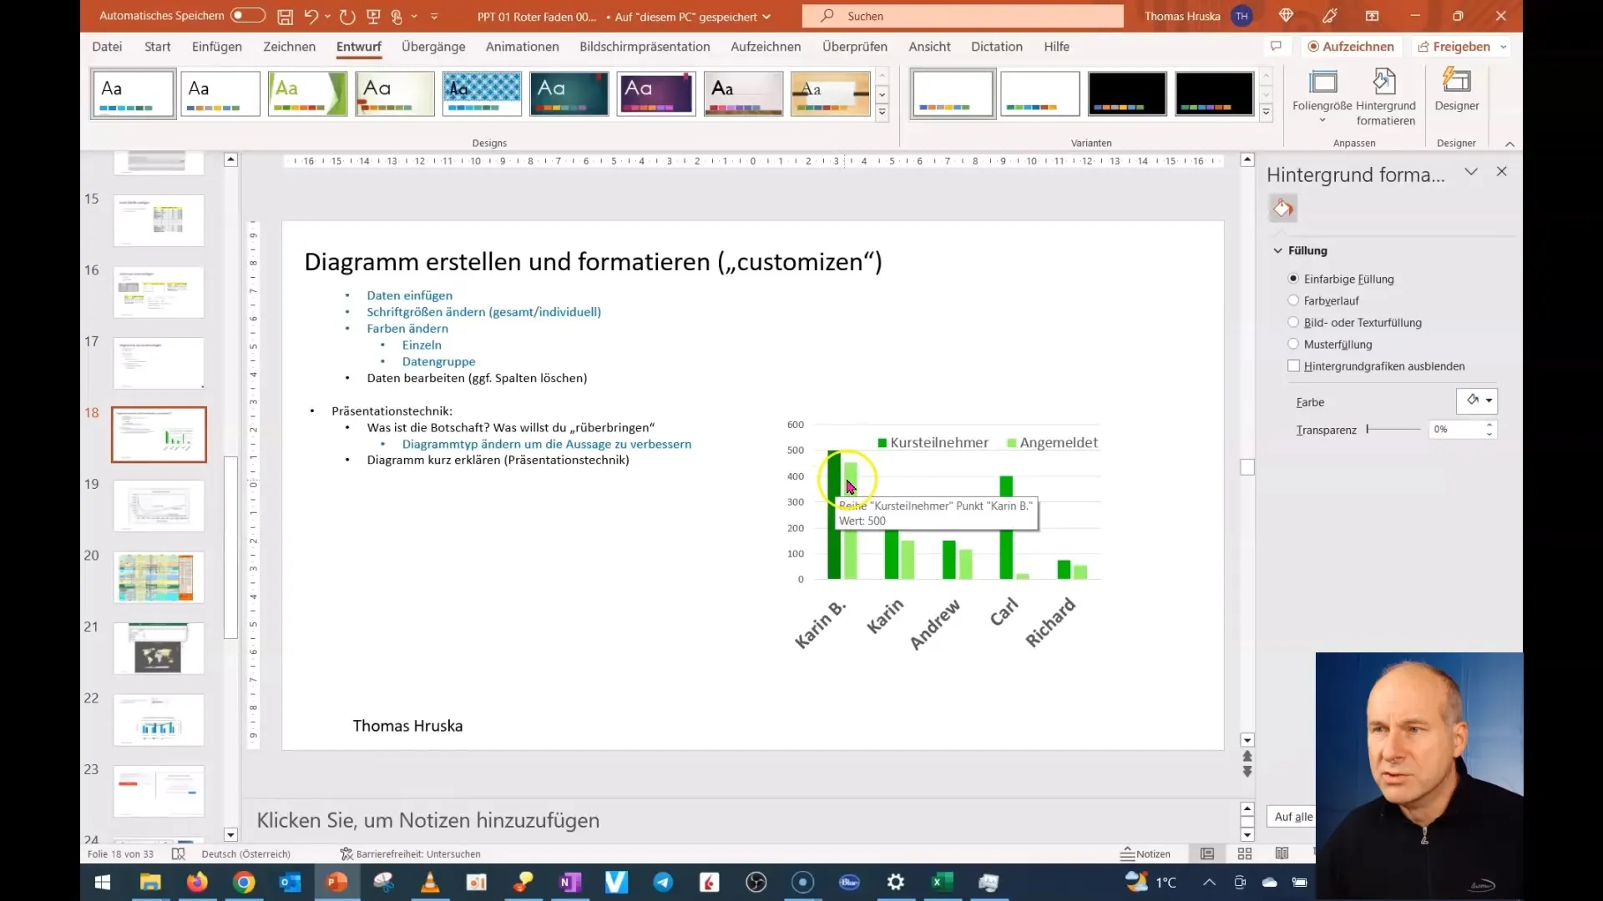Click the Diagrammtyp ändern hyperlink
The width and height of the screenshot is (1603, 901).
(547, 443)
